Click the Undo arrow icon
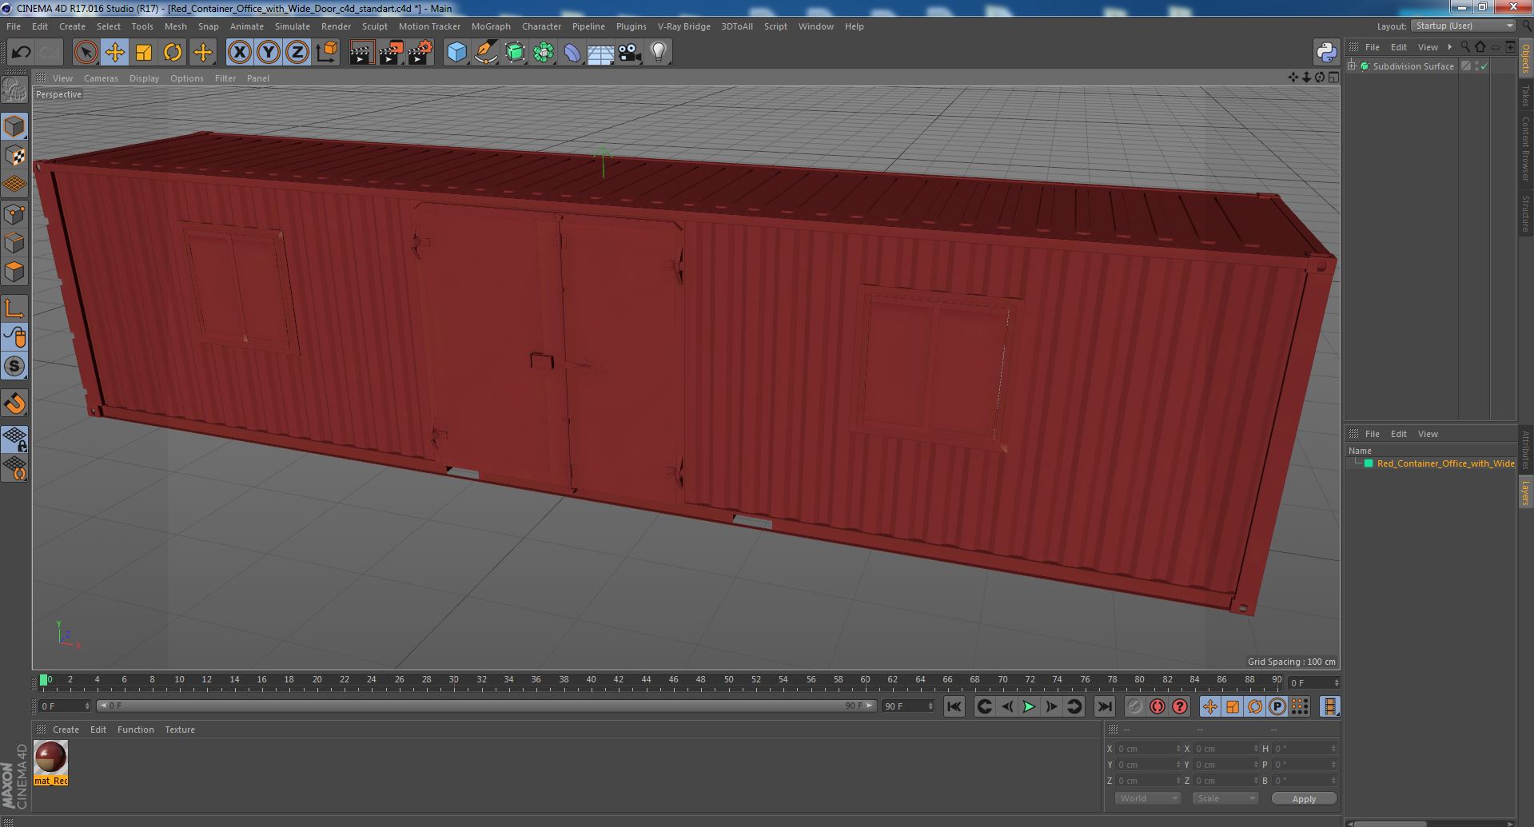This screenshot has width=1534, height=827. 21,53
